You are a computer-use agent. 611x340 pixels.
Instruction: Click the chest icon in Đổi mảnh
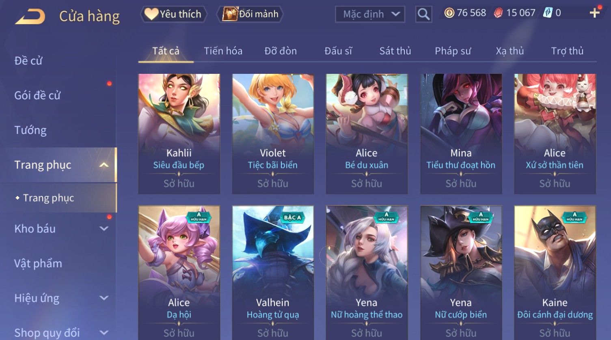(x=230, y=14)
